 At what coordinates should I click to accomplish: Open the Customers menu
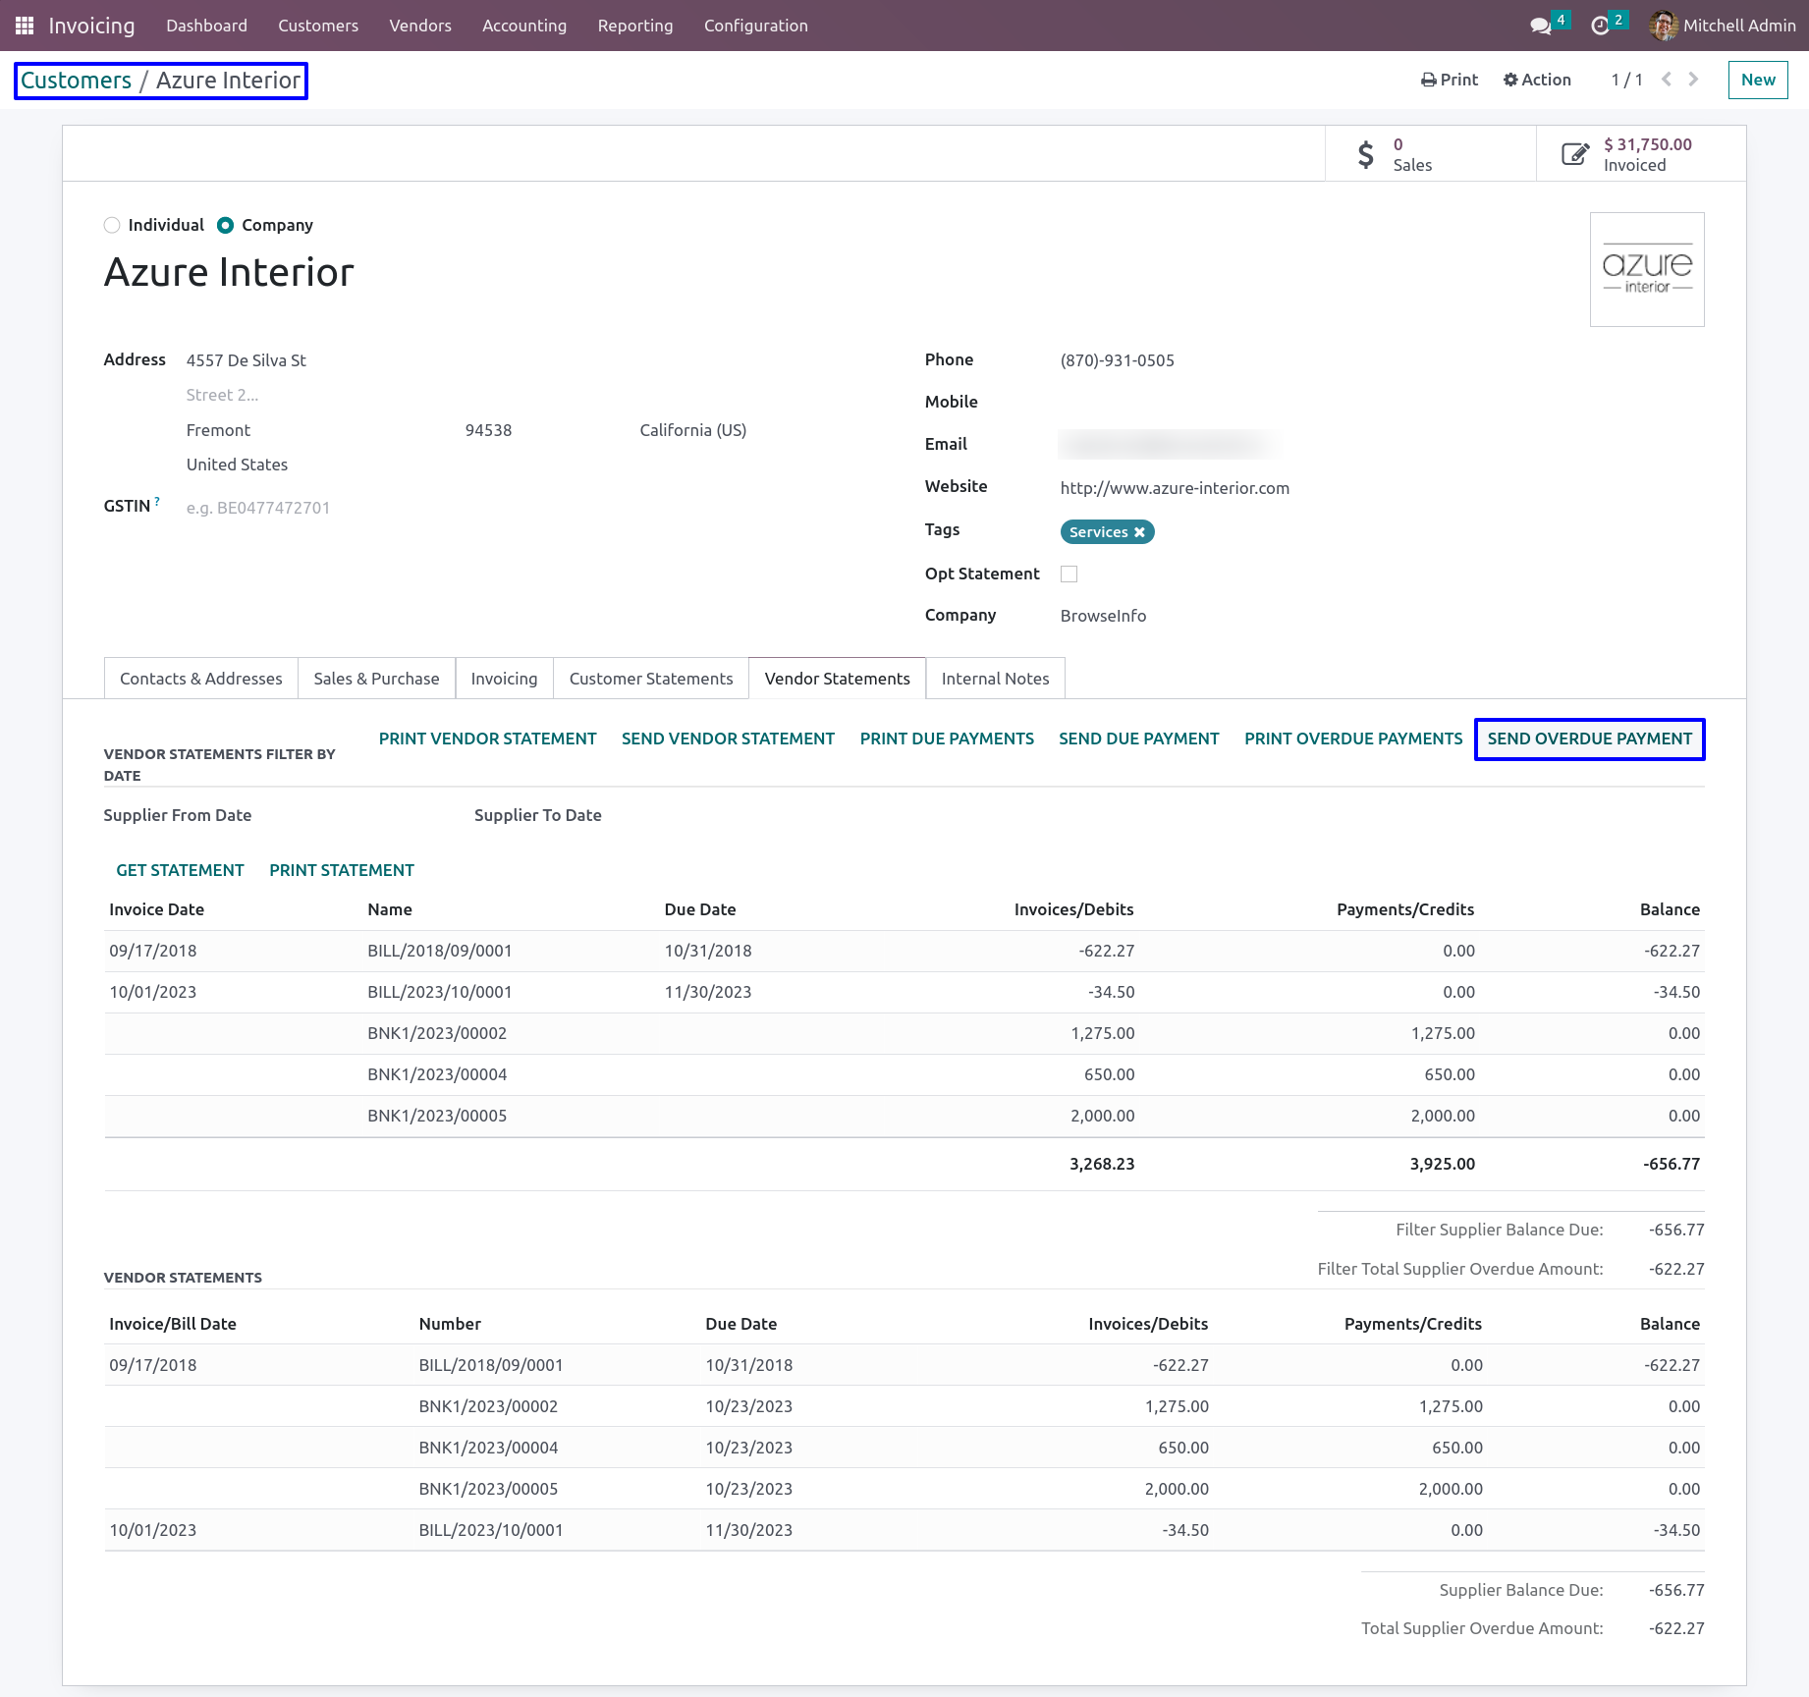(318, 26)
